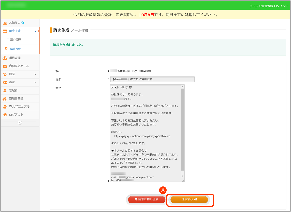The width and height of the screenshot is (291, 212).
Task: Click the 項目管理 cubes icon
Action: [x=5, y=58]
